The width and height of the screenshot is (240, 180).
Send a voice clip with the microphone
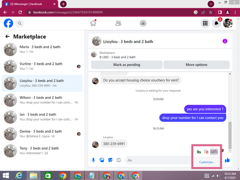point(94,160)
